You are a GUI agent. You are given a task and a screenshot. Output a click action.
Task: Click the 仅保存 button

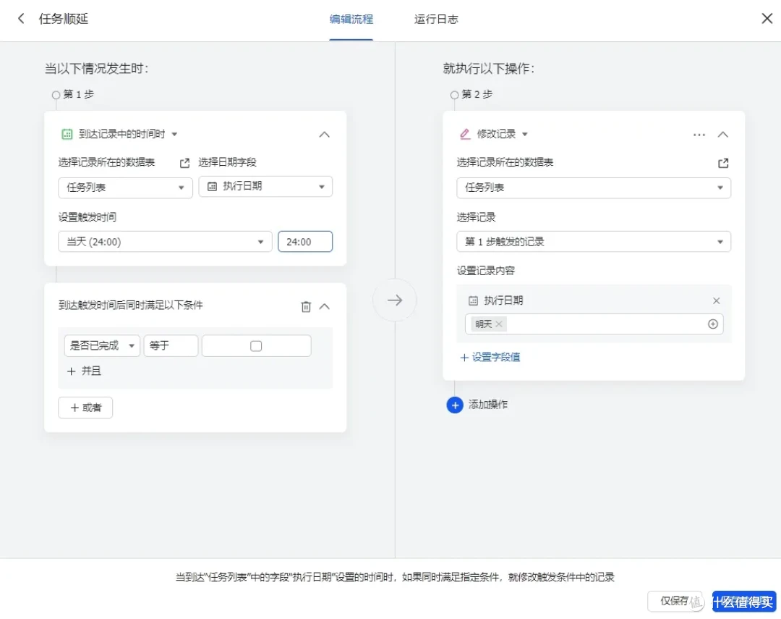coord(675,601)
